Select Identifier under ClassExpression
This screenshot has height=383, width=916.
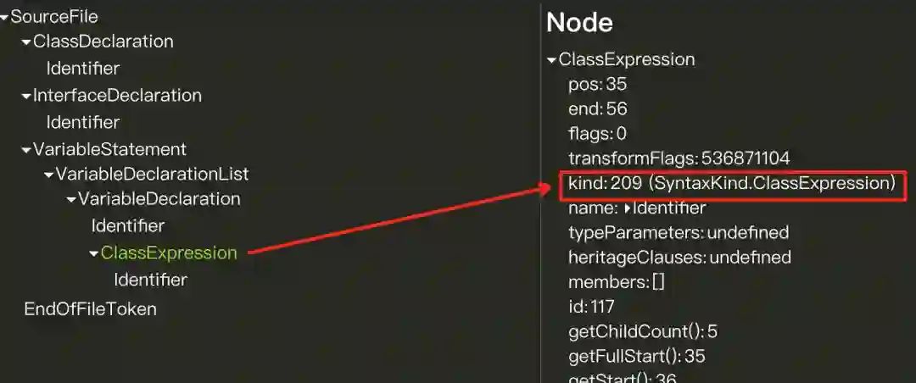(x=151, y=280)
